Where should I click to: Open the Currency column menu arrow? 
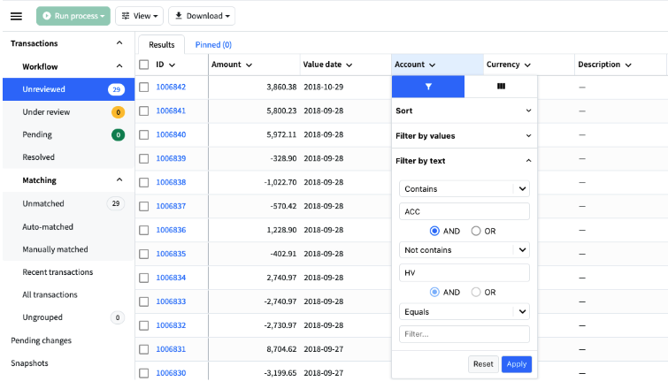[527, 65]
